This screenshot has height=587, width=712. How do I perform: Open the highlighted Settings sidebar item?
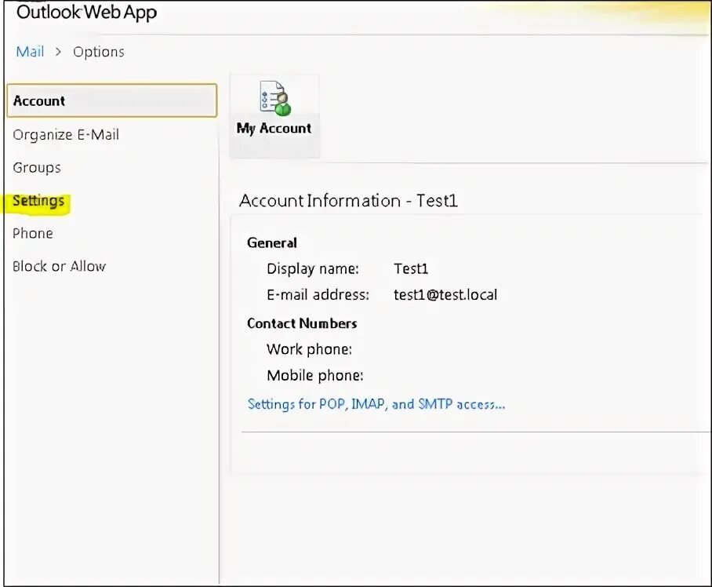(38, 200)
